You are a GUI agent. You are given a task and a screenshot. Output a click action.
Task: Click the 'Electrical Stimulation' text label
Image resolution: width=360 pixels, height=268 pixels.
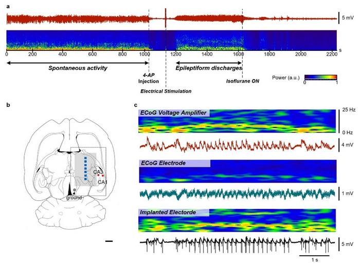[x=166, y=91]
